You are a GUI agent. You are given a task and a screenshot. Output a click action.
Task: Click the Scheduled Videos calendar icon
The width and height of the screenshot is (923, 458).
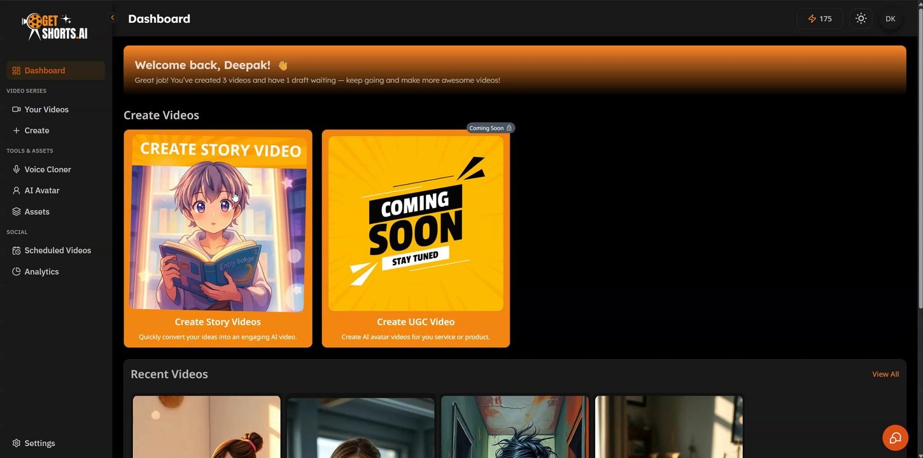click(x=17, y=251)
